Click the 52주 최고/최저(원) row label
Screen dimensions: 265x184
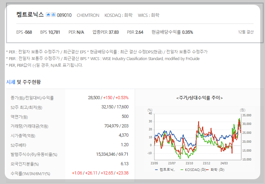pos(26,107)
